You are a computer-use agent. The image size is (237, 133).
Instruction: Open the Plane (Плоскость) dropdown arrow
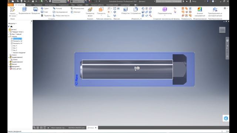point(101,16)
